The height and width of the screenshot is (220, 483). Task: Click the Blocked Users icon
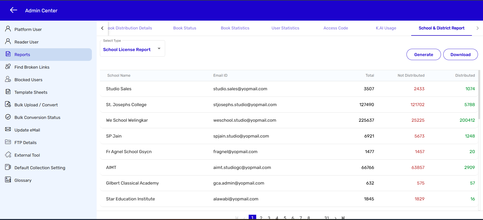pyautogui.click(x=8, y=79)
